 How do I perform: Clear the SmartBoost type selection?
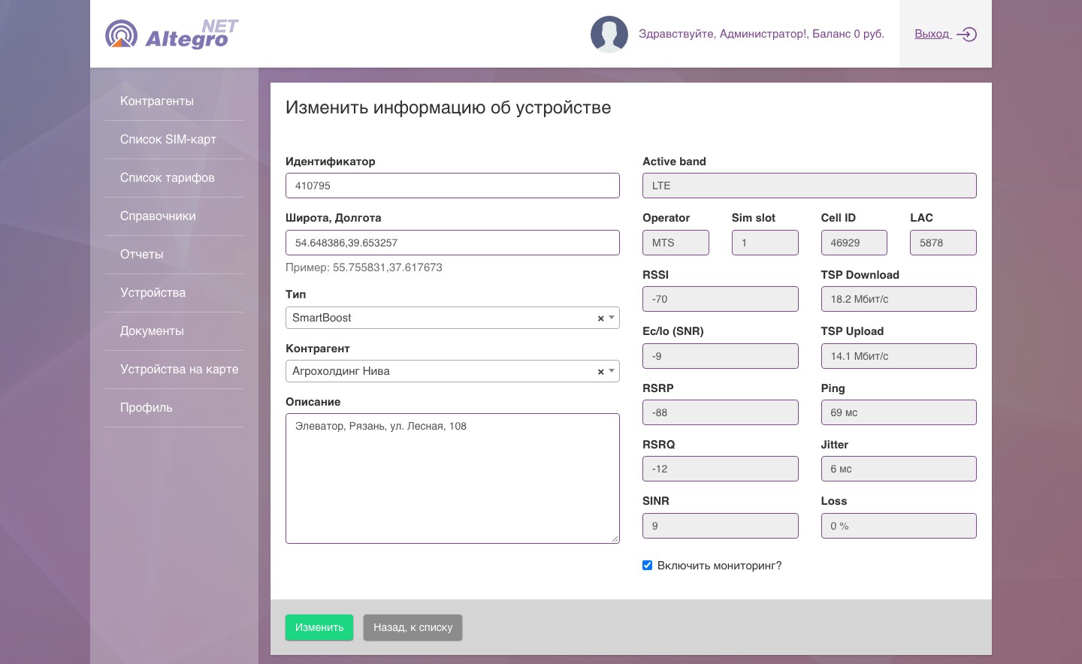[x=600, y=318]
